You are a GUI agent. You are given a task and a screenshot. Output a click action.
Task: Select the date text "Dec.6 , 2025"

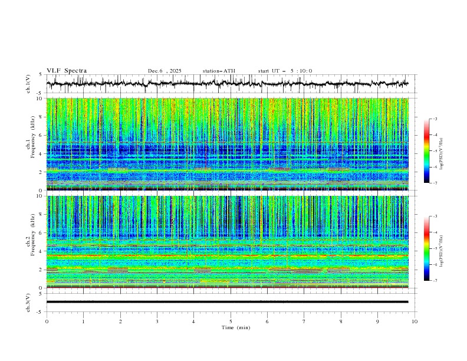tap(165, 71)
